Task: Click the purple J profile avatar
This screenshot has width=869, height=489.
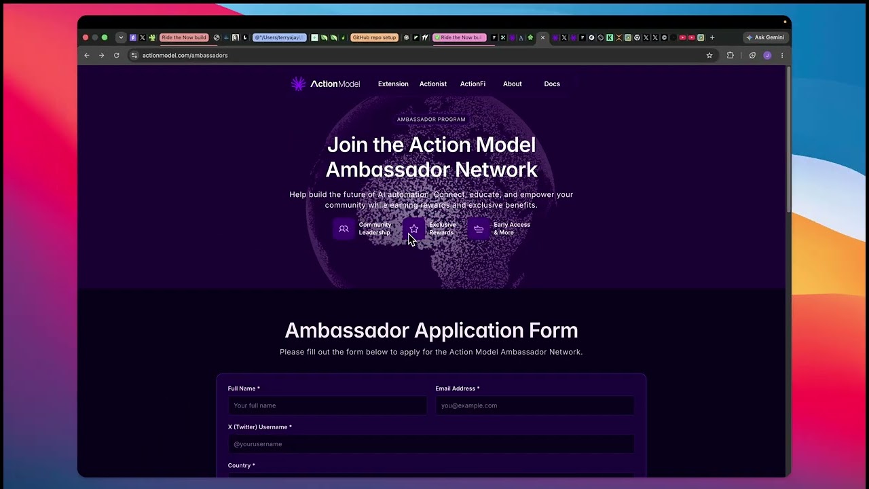Action: (767, 55)
